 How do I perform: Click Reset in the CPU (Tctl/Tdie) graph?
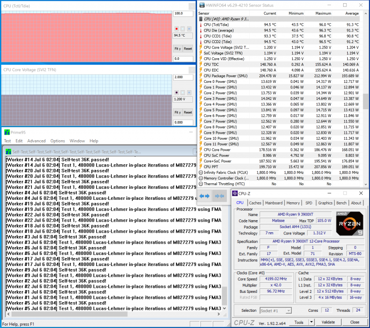[188, 49]
